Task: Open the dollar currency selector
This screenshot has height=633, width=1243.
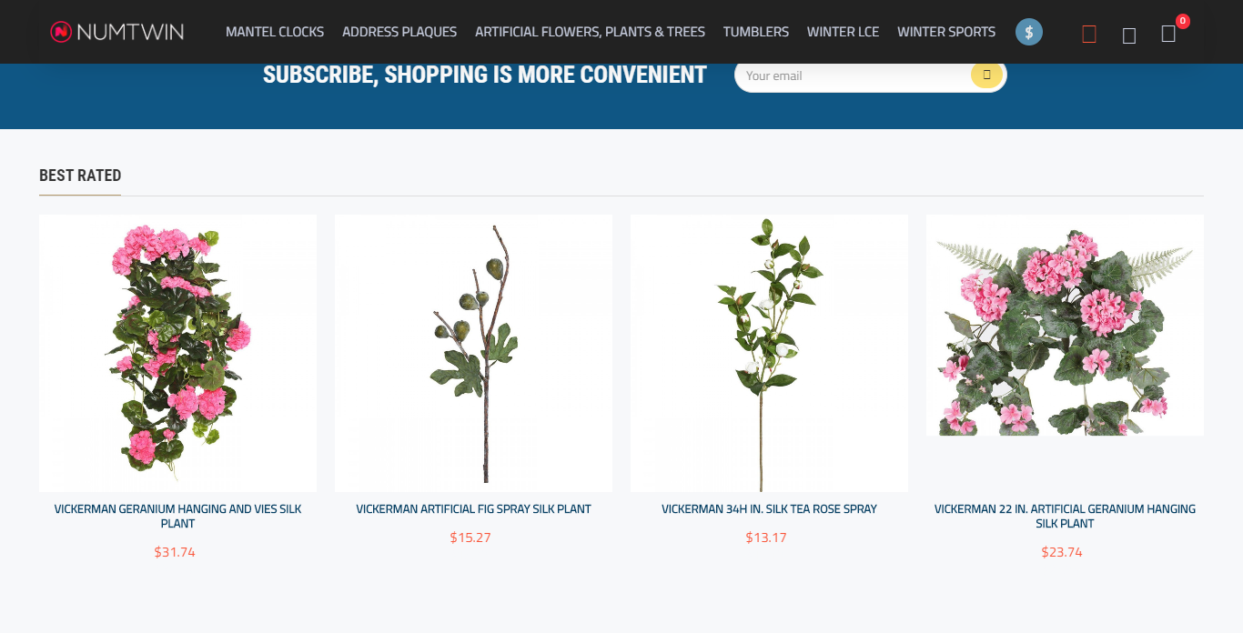Action: coord(1029,32)
